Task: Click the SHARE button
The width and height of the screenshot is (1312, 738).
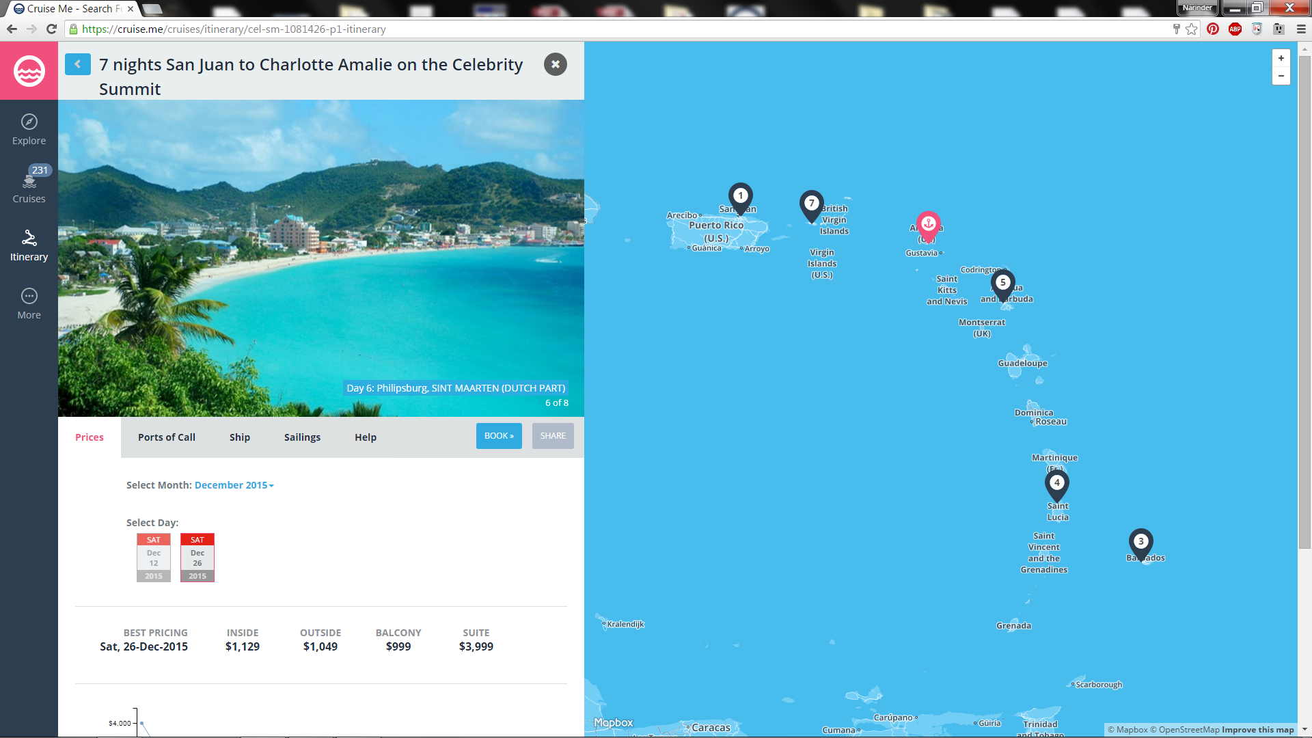Action: [553, 436]
